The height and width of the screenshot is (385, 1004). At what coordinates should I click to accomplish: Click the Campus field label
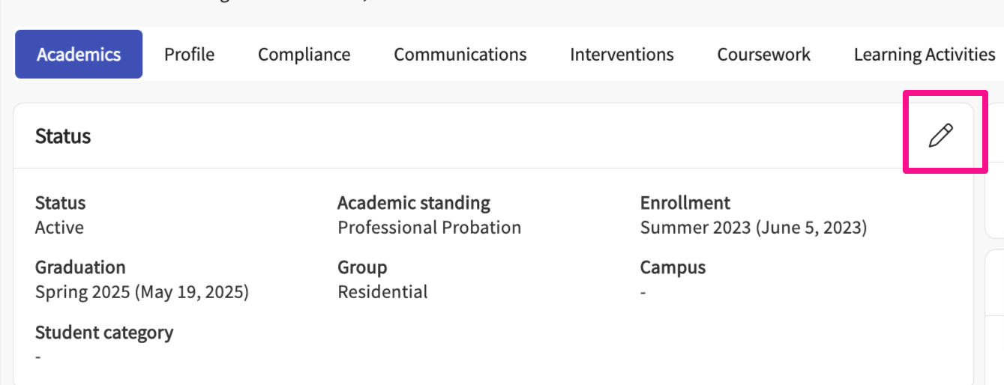pyautogui.click(x=673, y=267)
